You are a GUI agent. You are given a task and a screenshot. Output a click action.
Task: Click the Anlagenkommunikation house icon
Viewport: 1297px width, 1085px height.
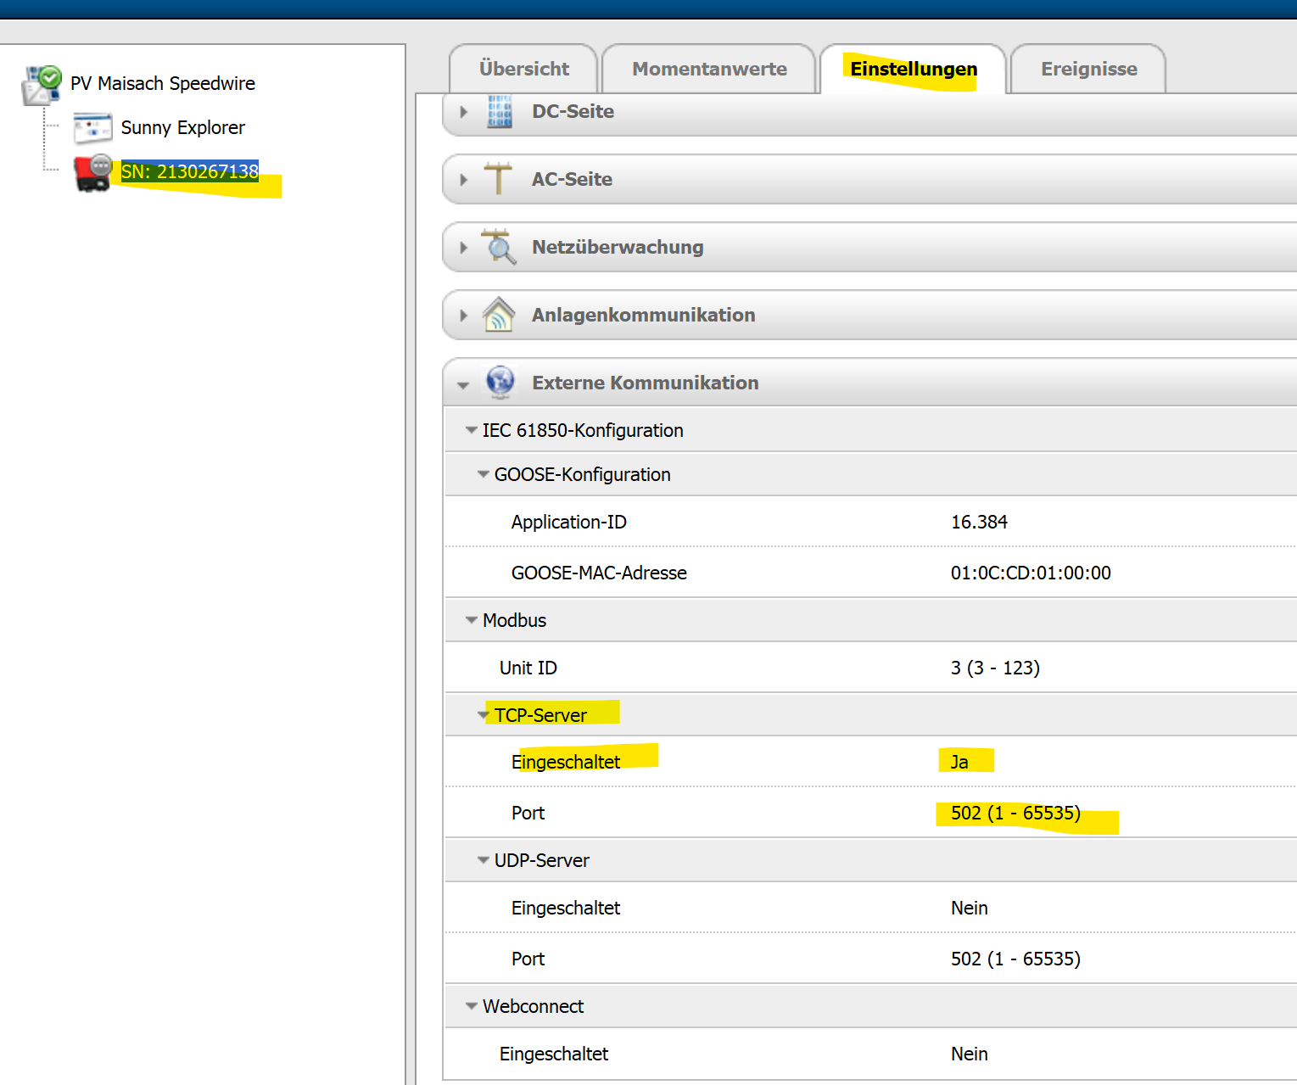coord(499,315)
